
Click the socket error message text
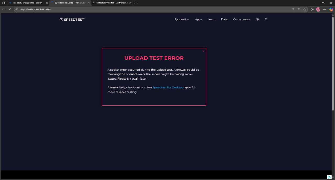(x=153, y=74)
